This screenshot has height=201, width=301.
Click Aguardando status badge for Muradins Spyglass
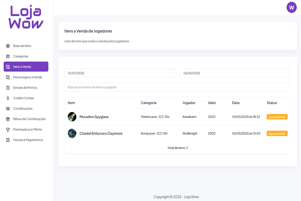point(277,117)
